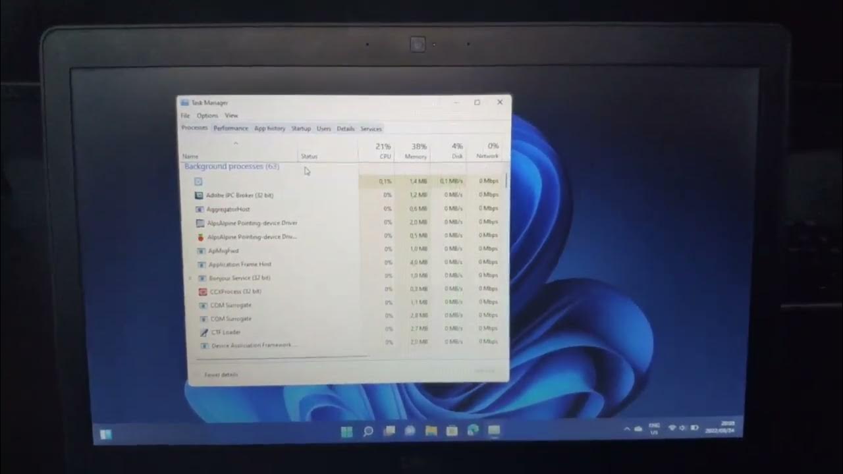Image resolution: width=843 pixels, height=474 pixels.
Task: Click the sort arrow above Name column
Action: [x=236, y=143]
